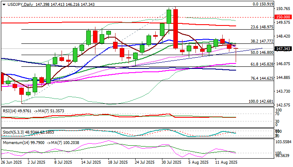293x167 pixels.
Task: Select the 23.6 148.975 Fibonacci level label
Action: click(x=262, y=27)
